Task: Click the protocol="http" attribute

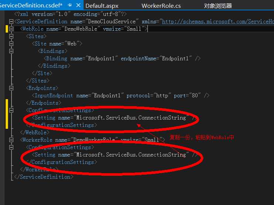Action: click(149, 95)
